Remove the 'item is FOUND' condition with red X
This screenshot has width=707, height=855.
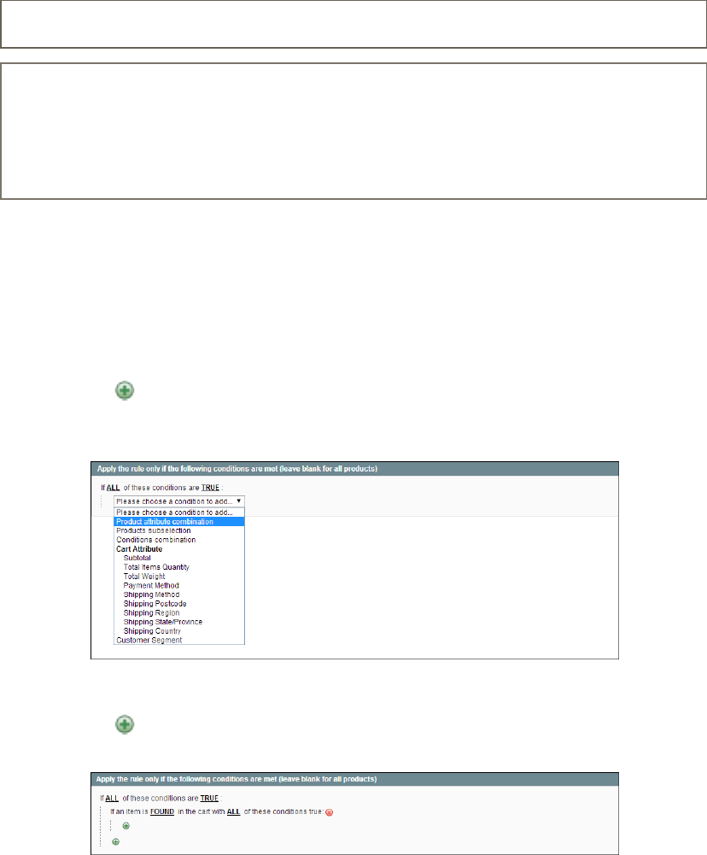330,812
